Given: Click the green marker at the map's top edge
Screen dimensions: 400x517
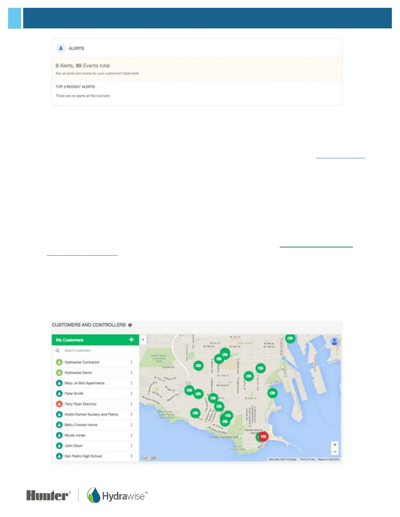Looking at the screenshot, I should click(290, 338).
